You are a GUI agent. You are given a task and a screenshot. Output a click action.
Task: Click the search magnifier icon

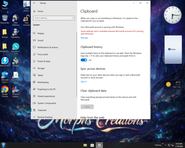tap(73, 18)
